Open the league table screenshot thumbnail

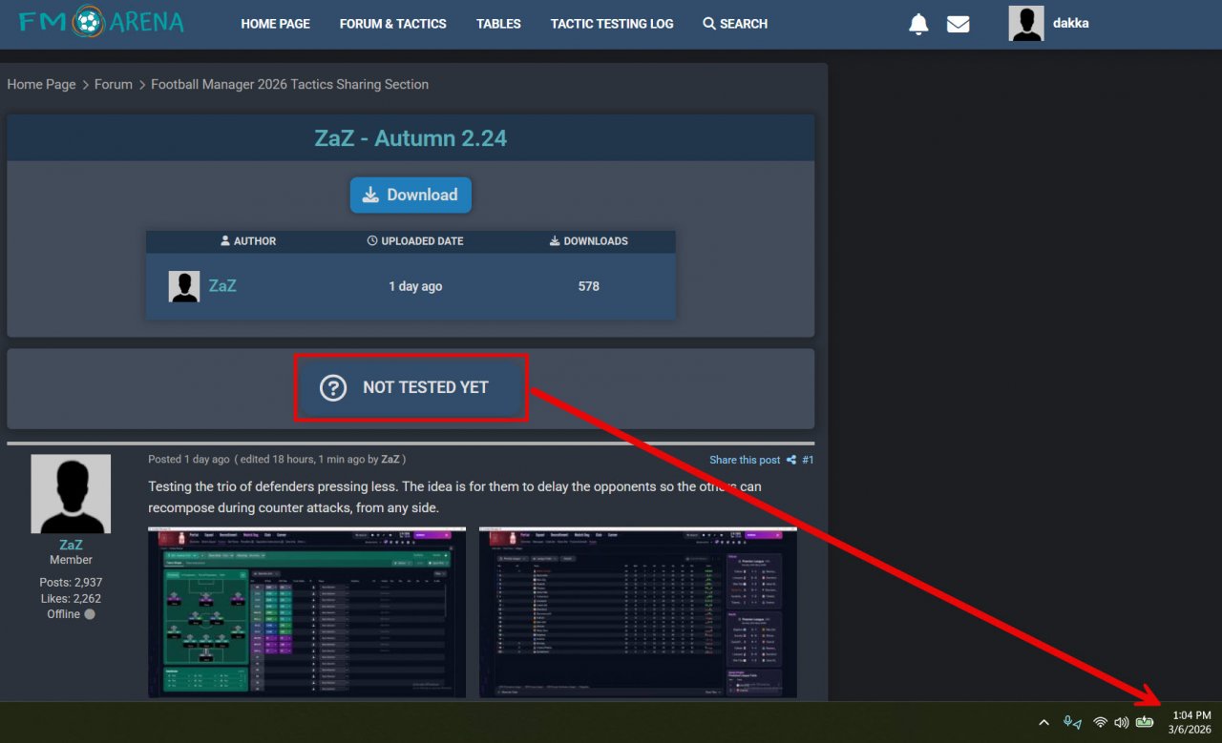coord(638,612)
